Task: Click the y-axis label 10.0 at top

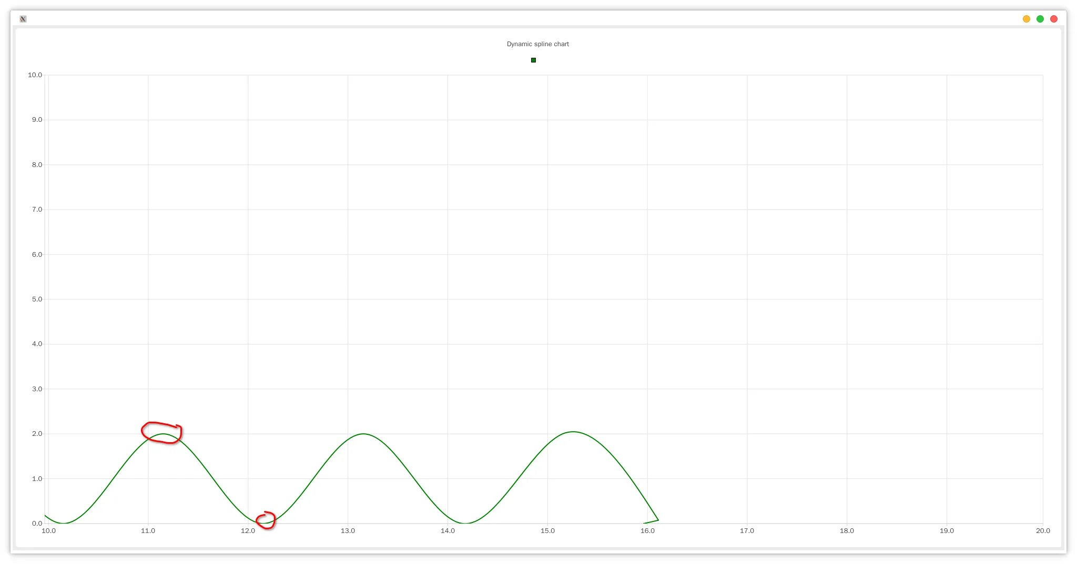Action: point(35,75)
